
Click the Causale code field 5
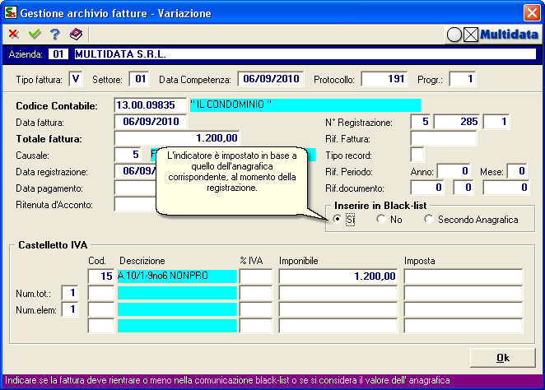[x=128, y=155]
